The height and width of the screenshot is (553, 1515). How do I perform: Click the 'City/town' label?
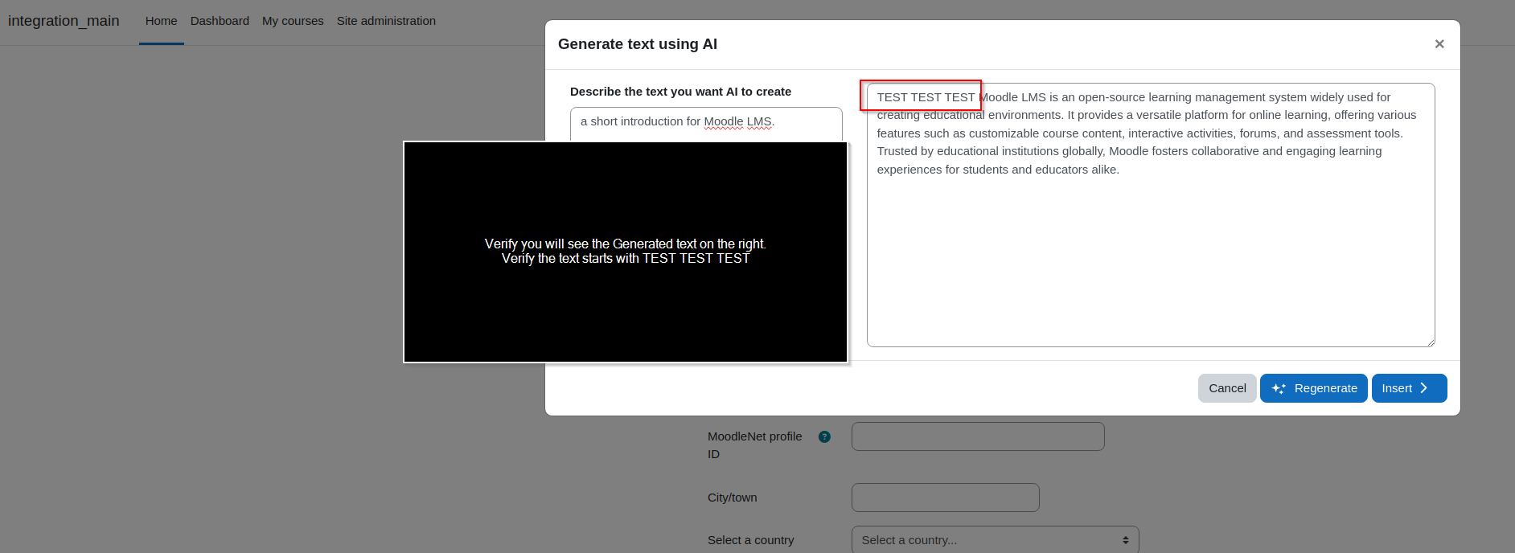click(732, 498)
